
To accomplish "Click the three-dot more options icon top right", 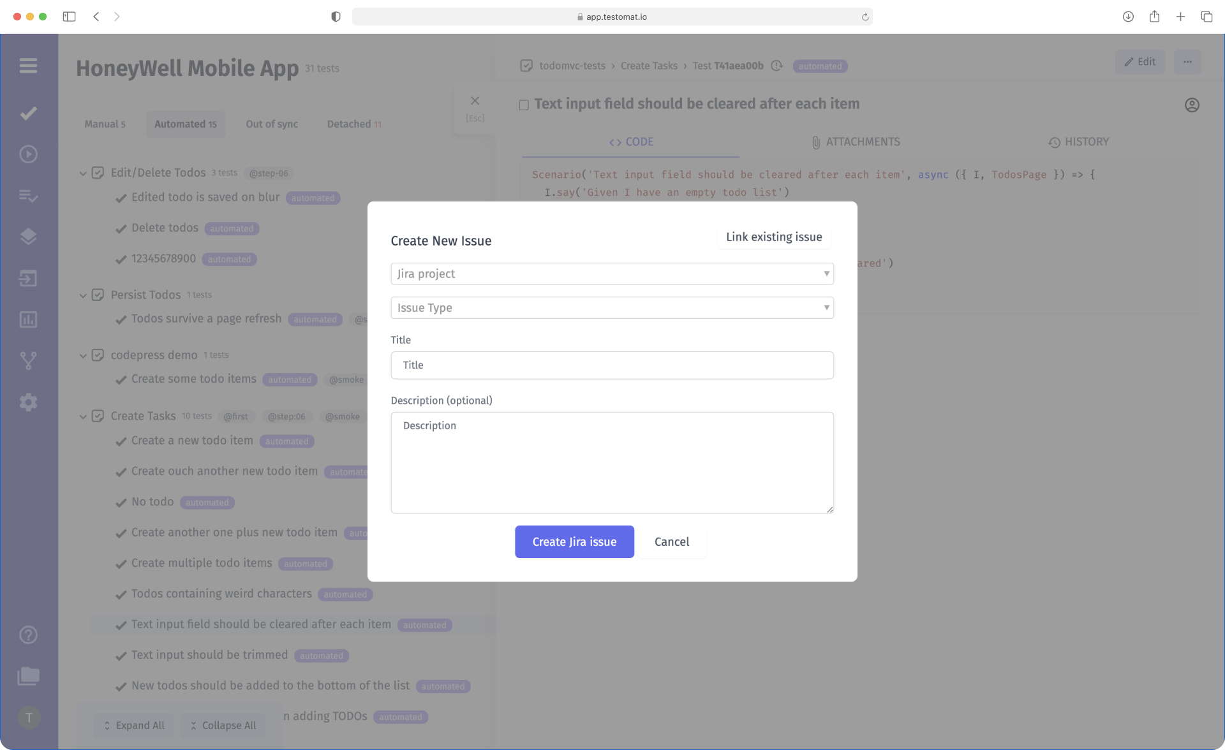I will tap(1187, 62).
